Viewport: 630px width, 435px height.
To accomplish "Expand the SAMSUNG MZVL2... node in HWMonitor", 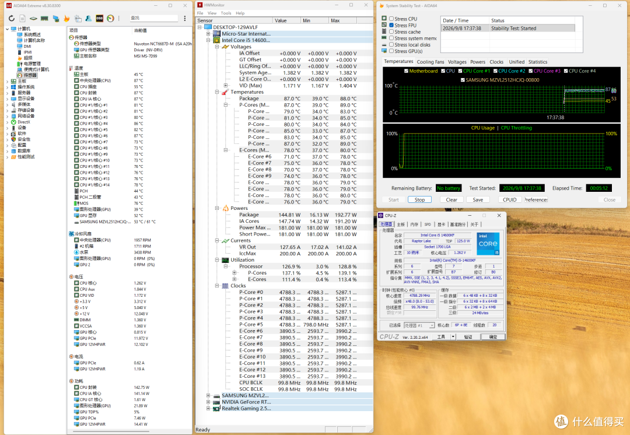I will coord(208,395).
